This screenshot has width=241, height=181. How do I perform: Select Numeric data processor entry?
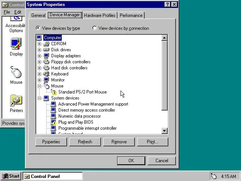(x=79, y=116)
